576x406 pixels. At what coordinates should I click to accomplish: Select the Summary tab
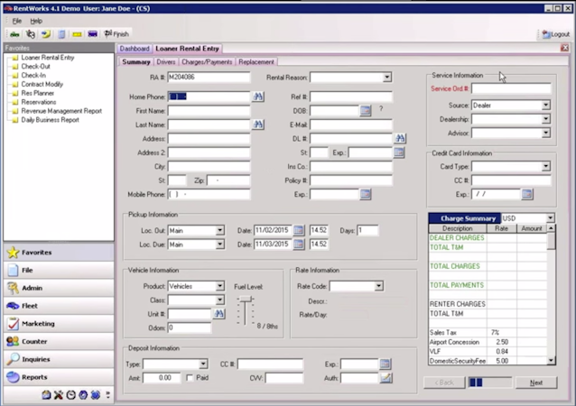point(136,61)
